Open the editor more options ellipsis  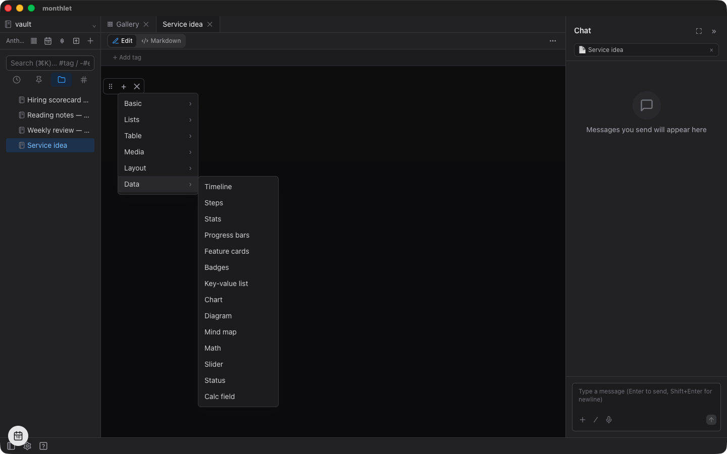click(553, 41)
